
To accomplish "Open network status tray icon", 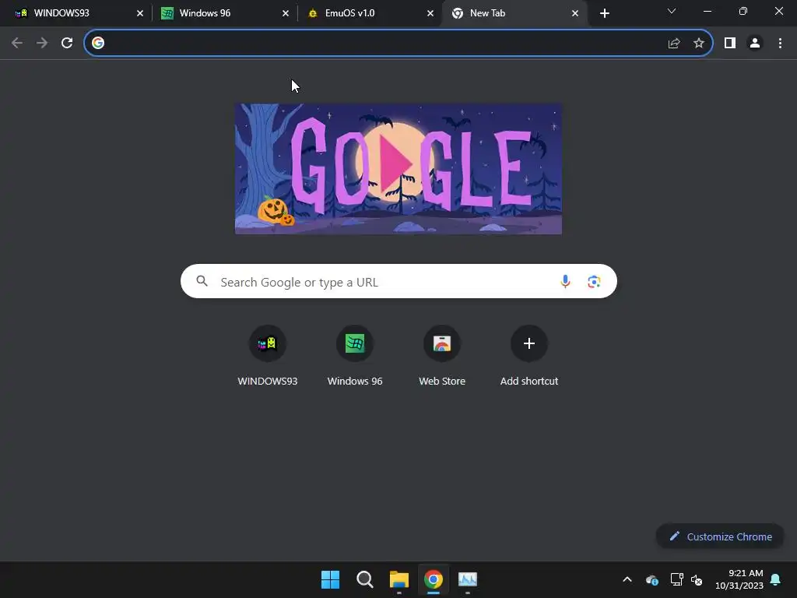I will click(x=676, y=579).
